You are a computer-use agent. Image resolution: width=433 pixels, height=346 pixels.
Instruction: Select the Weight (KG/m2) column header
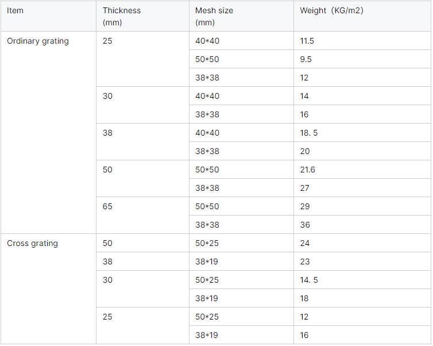tap(331, 10)
